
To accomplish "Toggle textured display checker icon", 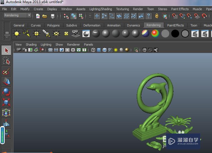I will point(110,50).
